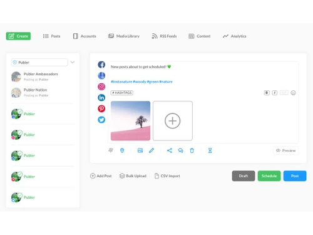Open the post Preview

(285, 150)
